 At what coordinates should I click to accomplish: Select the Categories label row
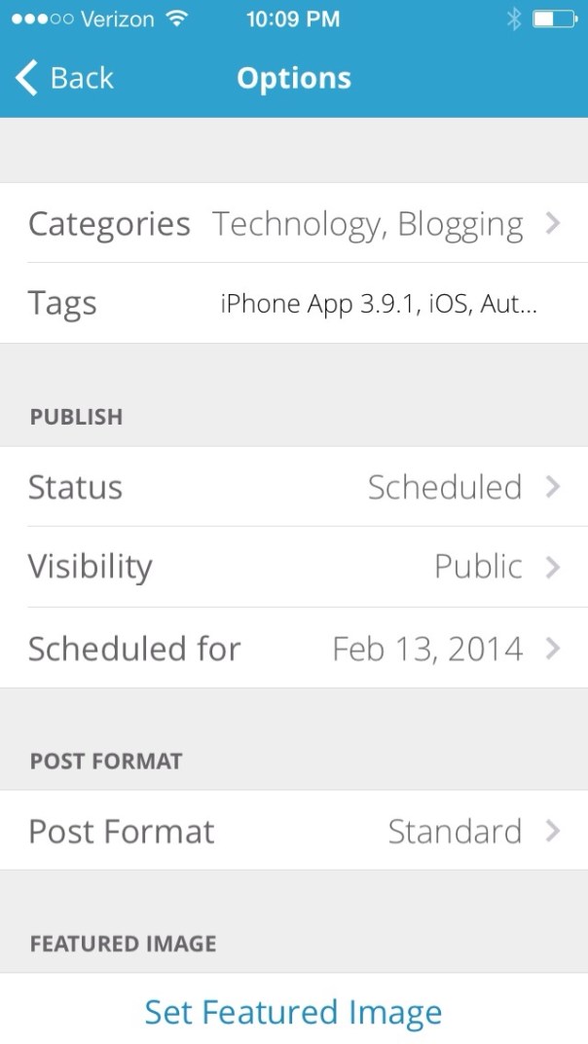tap(109, 224)
